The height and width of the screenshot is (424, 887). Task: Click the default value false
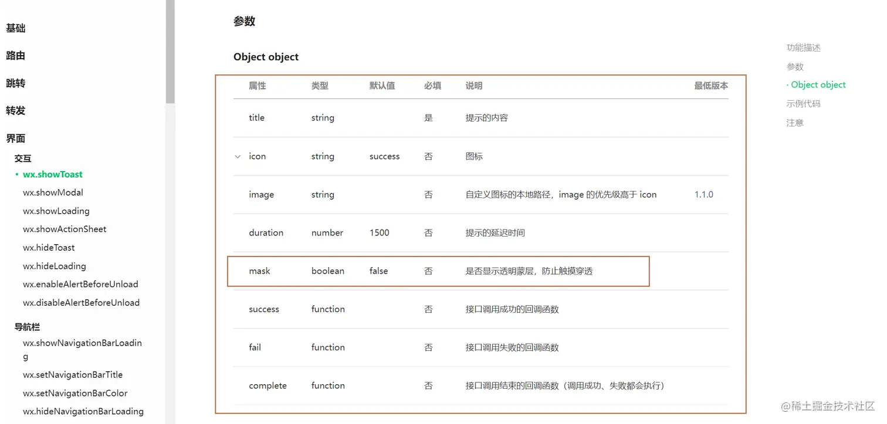379,271
